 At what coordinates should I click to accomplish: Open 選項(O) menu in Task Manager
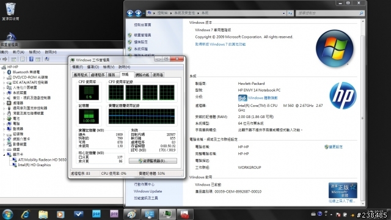coord(93,67)
